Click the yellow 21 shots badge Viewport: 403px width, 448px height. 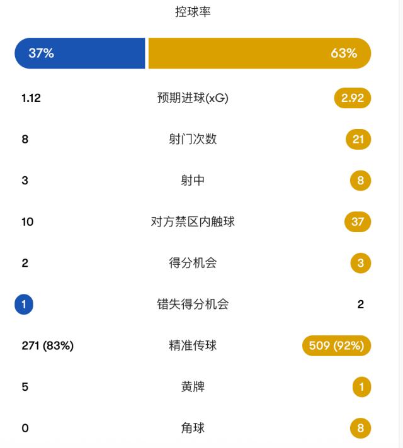click(x=358, y=140)
